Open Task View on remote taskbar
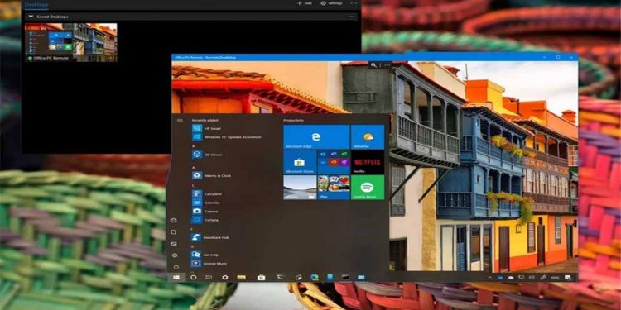 (x=209, y=277)
